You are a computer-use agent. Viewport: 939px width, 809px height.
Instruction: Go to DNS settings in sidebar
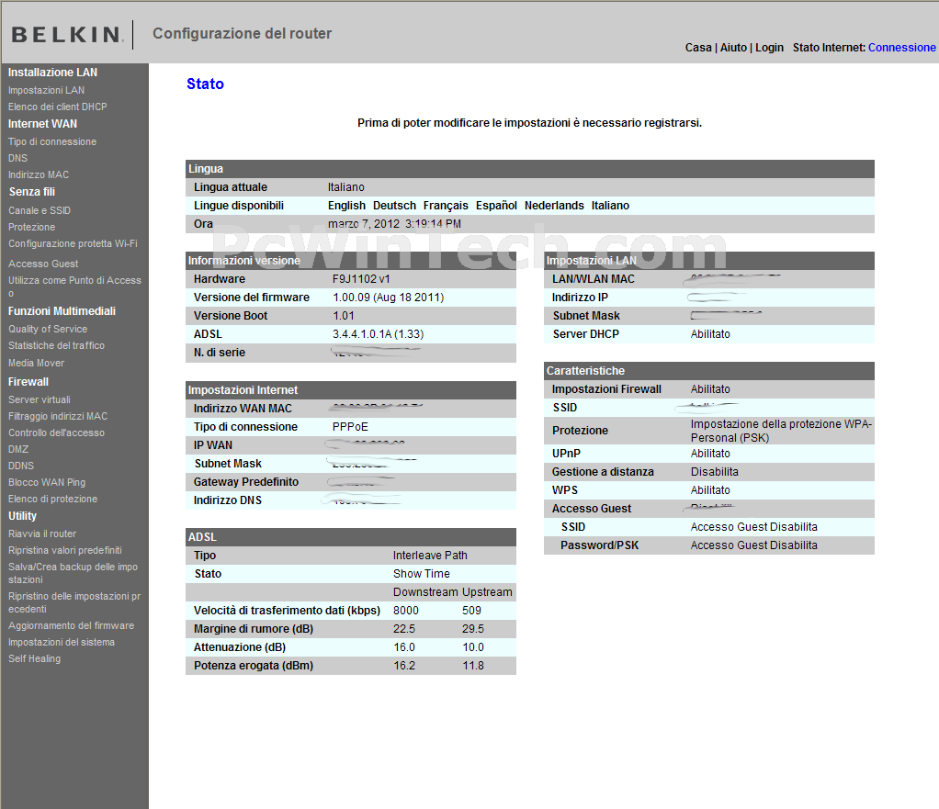(x=18, y=158)
